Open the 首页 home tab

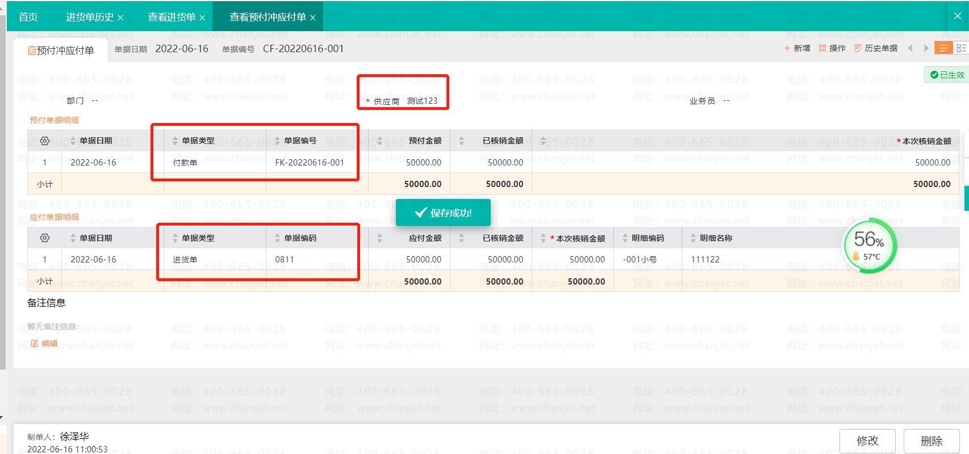(x=28, y=17)
